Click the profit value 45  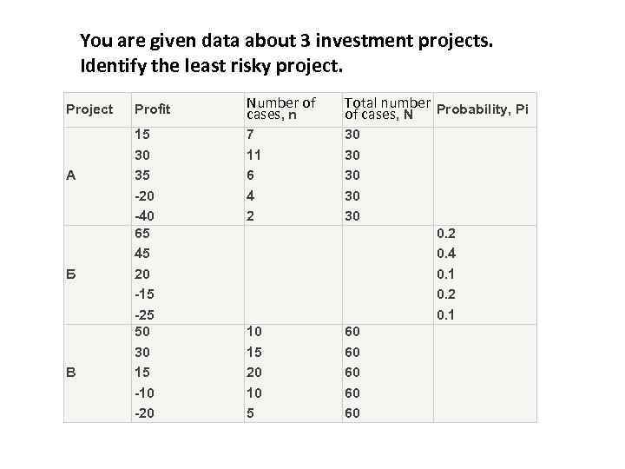pos(141,254)
